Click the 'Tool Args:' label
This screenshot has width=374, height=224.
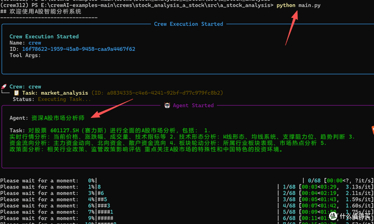coord(25,55)
